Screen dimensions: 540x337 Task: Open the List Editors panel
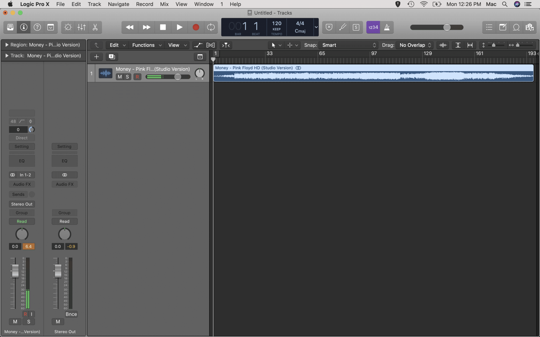[x=489, y=27]
